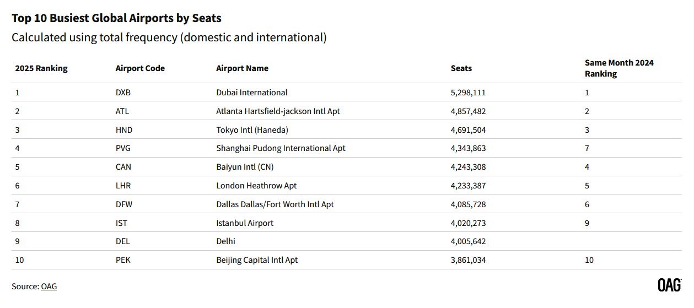Click the Tokyo Intl (Haneda) row name
Image resolution: width=694 pixels, height=308 pixels.
coord(252,130)
